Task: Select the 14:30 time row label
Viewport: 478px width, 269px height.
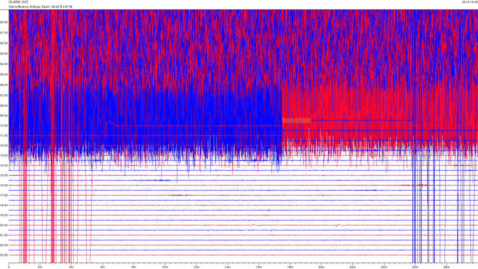Action: (4, 165)
